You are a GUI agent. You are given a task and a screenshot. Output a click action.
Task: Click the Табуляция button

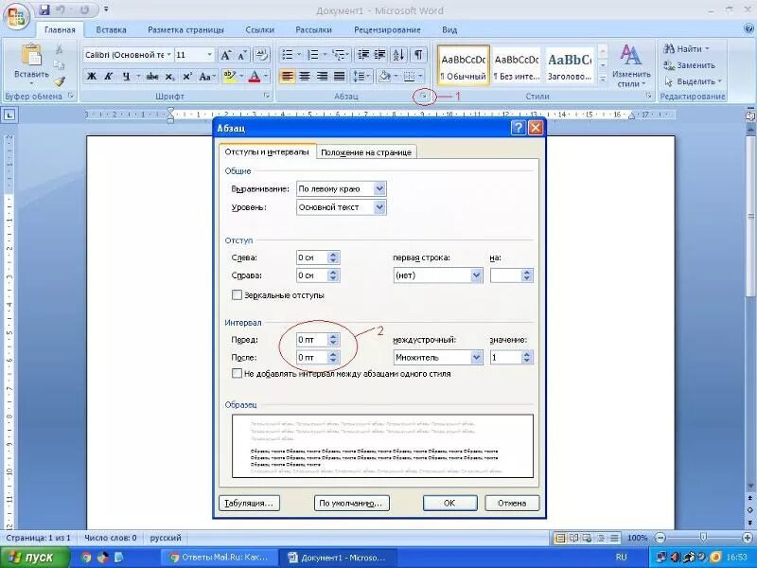click(x=249, y=503)
